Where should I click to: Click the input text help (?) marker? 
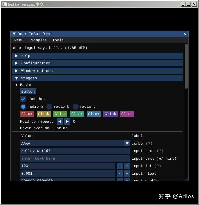160,151
